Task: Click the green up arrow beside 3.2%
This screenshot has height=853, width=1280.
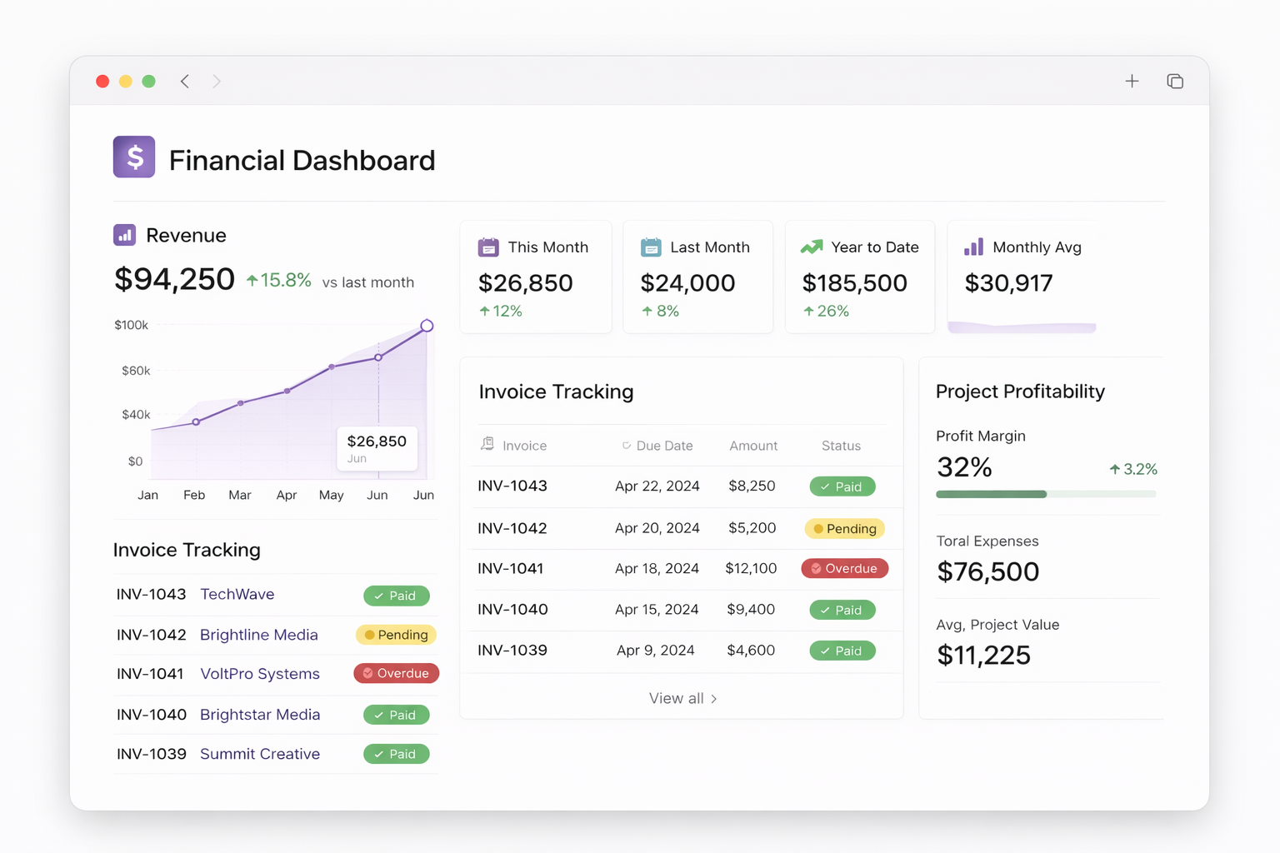Action: [x=1114, y=469]
